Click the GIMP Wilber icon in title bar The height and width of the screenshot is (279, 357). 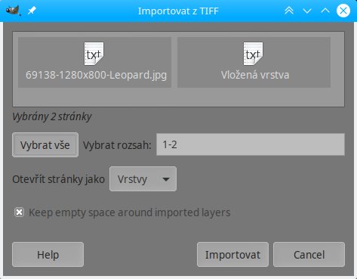coord(13,11)
